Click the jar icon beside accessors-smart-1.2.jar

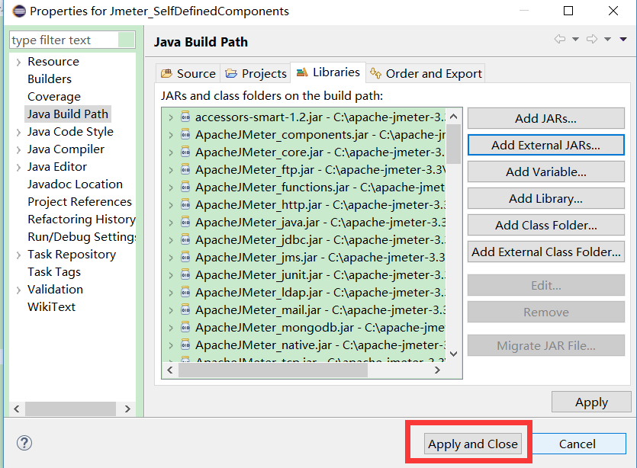(x=185, y=117)
